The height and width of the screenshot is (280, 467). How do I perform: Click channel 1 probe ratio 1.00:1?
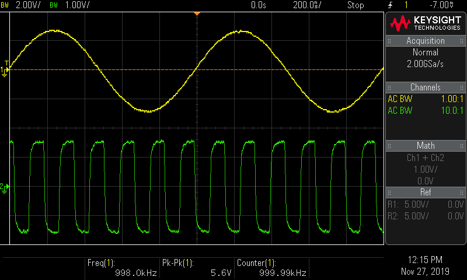pos(452,99)
